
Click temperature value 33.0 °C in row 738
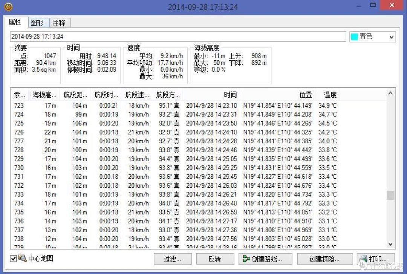(327, 239)
